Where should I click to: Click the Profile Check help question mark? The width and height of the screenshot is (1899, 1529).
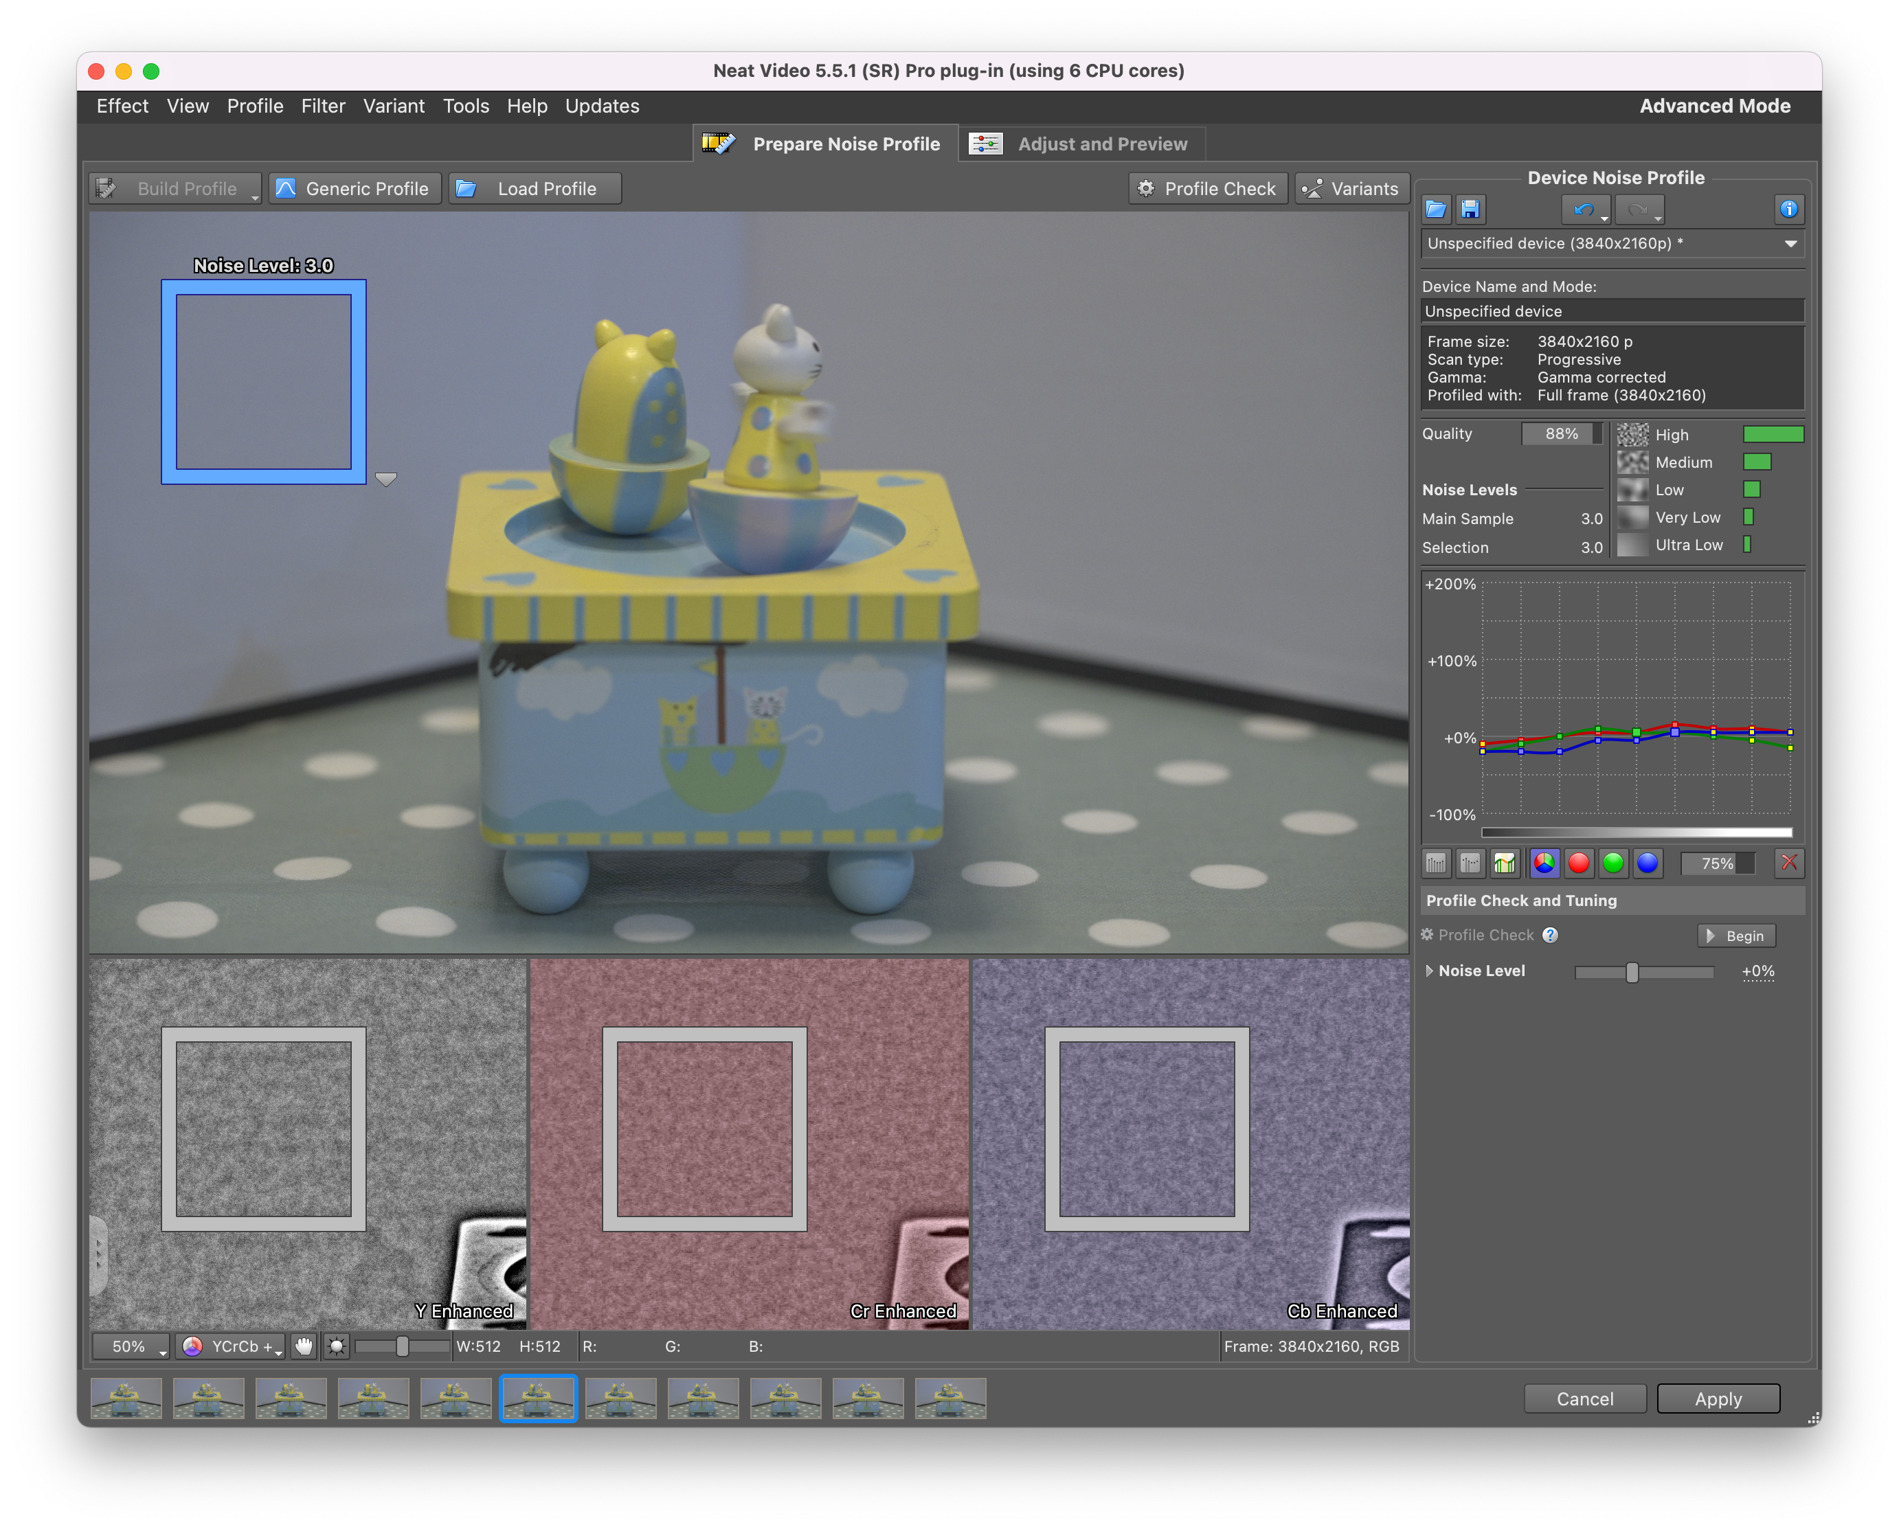point(1550,936)
